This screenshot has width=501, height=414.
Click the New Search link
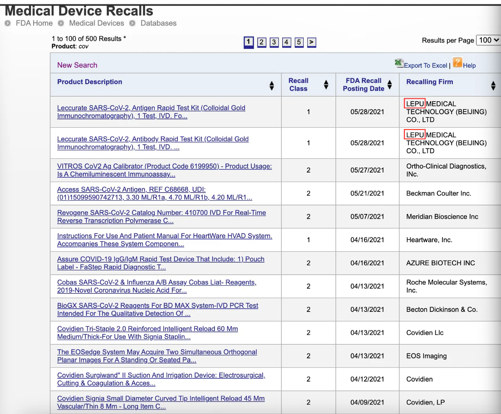(x=77, y=65)
